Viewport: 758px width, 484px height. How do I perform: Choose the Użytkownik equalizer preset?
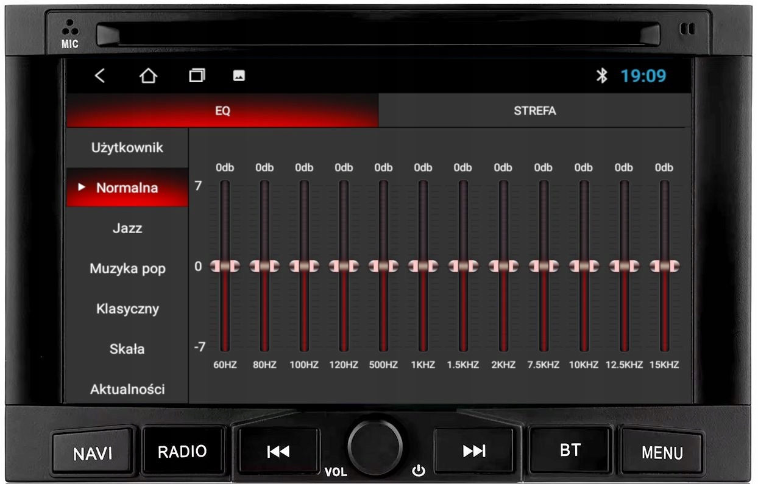click(127, 148)
